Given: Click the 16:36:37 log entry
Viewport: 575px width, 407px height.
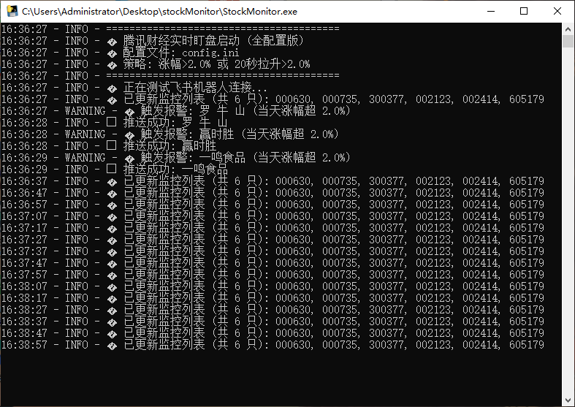Looking at the screenshot, I should [x=273, y=181].
